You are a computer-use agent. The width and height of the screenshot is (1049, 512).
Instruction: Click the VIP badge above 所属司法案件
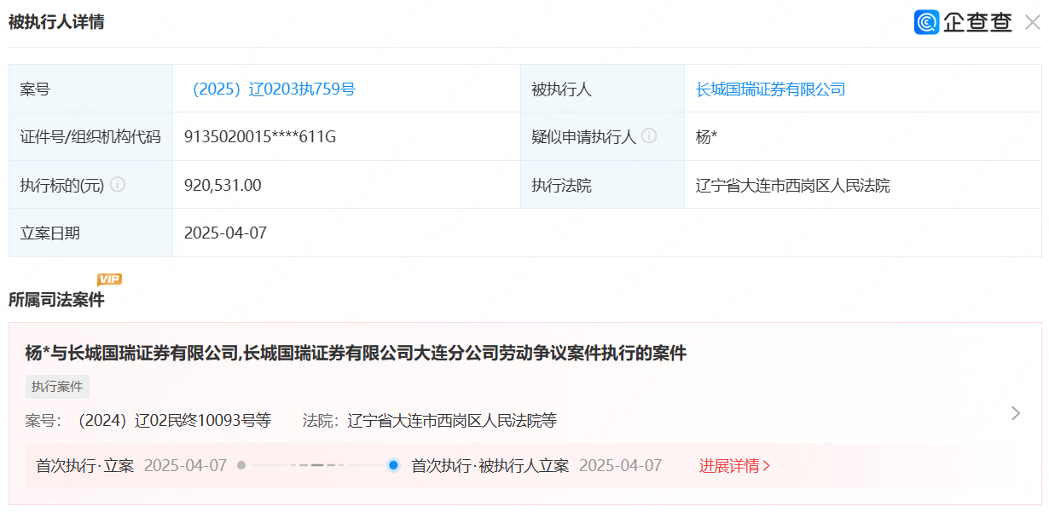[109, 279]
